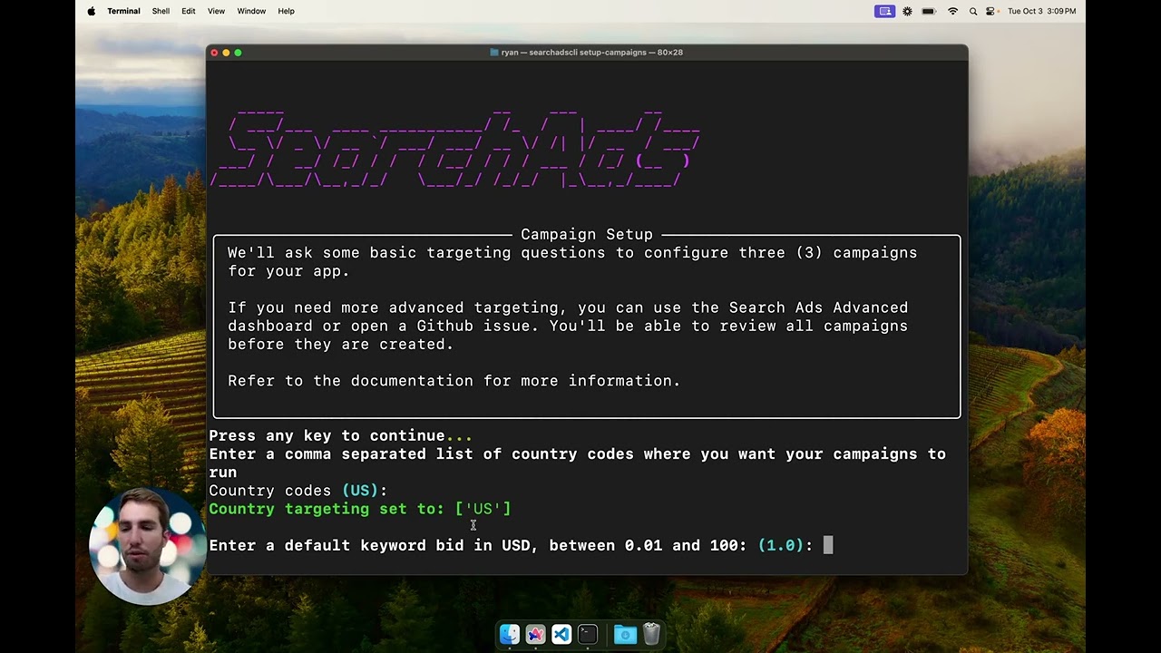Open the View menu
The width and height of the screenshot is (1161, 653).
coord(216,11)
